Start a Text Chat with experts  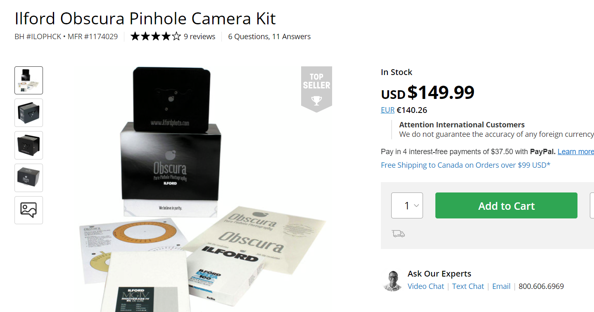pos(468,286)
